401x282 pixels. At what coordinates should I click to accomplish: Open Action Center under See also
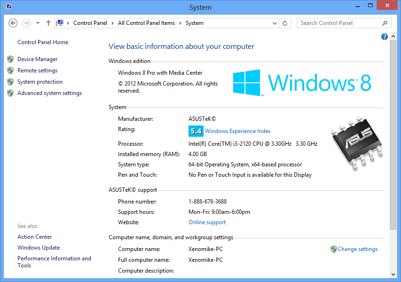pyautogui.click(x=34, y=237)
